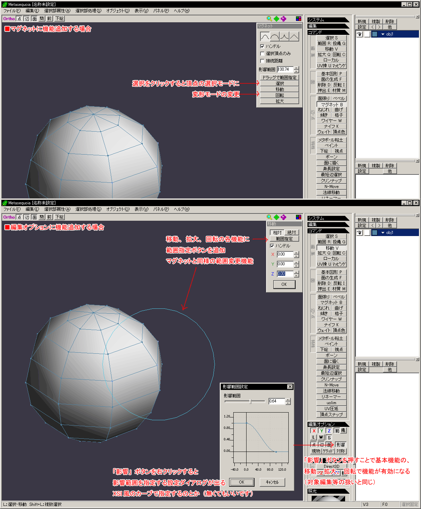Select the linear triangle falloff curve in magnet panel

[294, 36]
